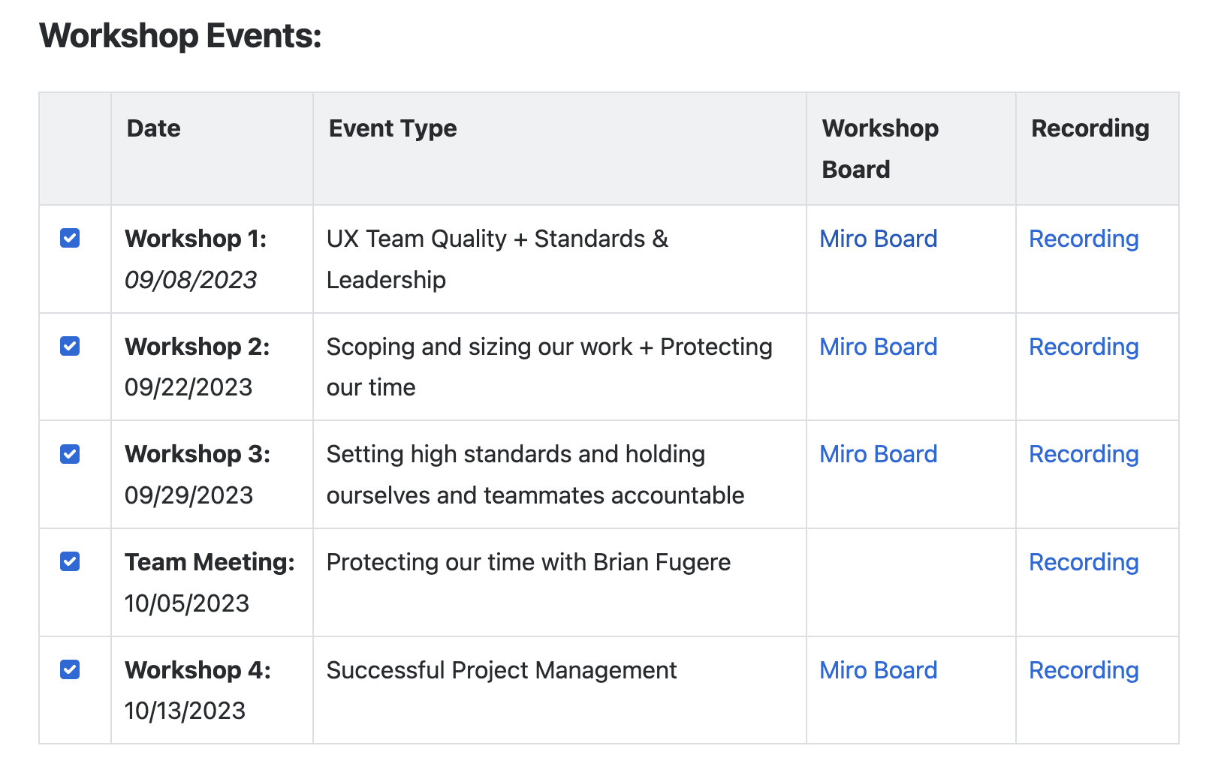
Task: Toggle the Workshop 3 checkbox
Action: 70,454
